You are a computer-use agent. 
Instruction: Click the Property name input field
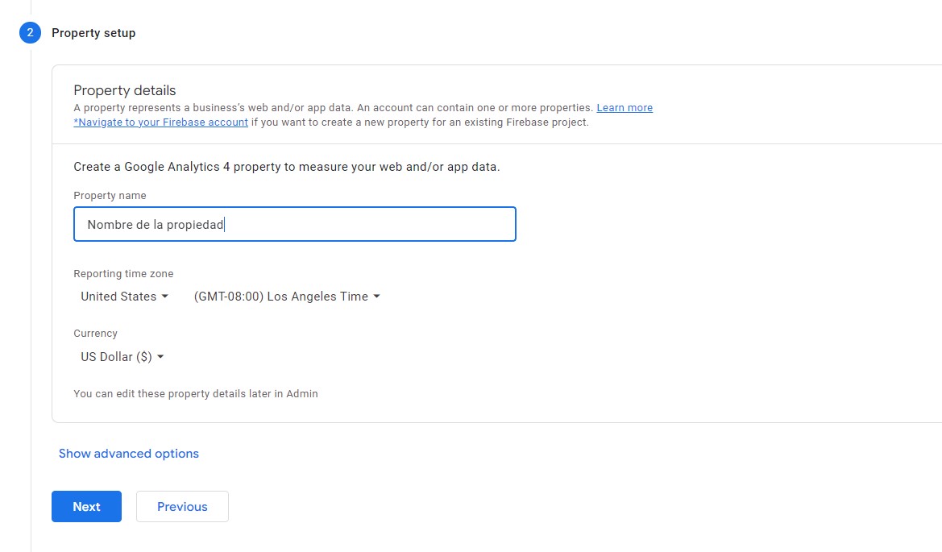295,224
